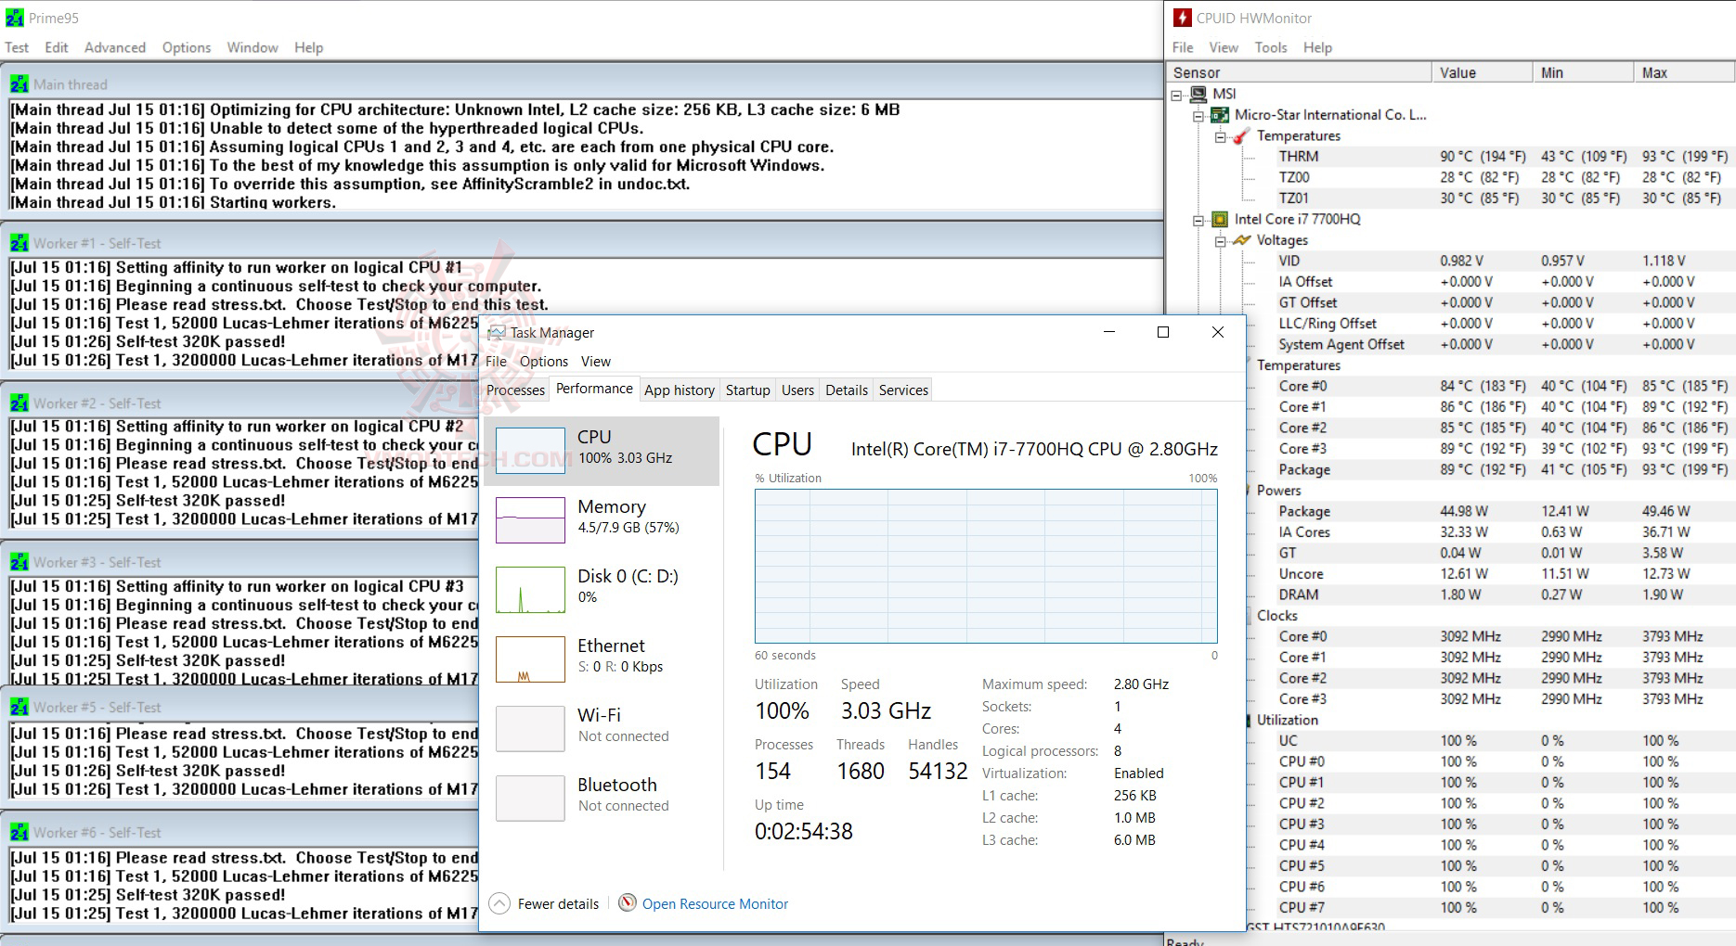The image size is (1736, 946).
Task: Select the Ethernet graph thumbnail
Action: click(530, 659)
